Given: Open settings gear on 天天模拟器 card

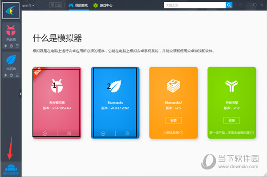Looking at the screenshot, I should 45,133.
